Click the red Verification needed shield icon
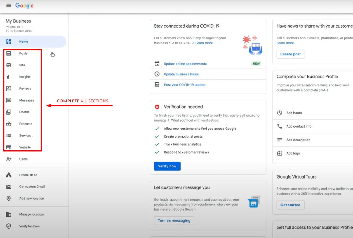Viewport: 353px width, 238px height. [157, 107]
